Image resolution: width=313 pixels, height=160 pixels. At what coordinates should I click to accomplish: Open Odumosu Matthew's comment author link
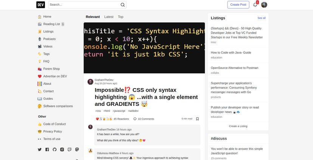coord(108,153)
